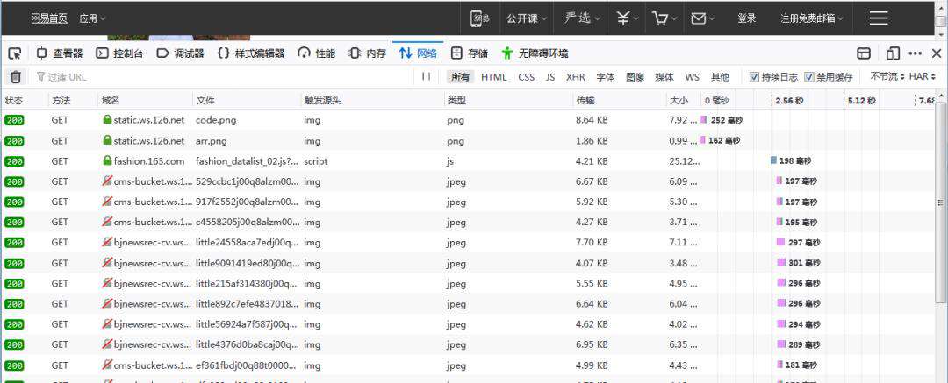Click lock icon in code.png row
Screen dimensions: 948x383
(108, 119)
